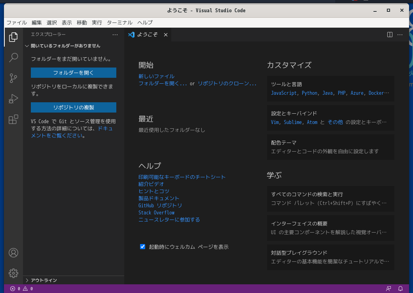Click the 新しいファイル link
Image resolution: width=413 pixels, height=293 pixels.
click(x=156, y=76)
